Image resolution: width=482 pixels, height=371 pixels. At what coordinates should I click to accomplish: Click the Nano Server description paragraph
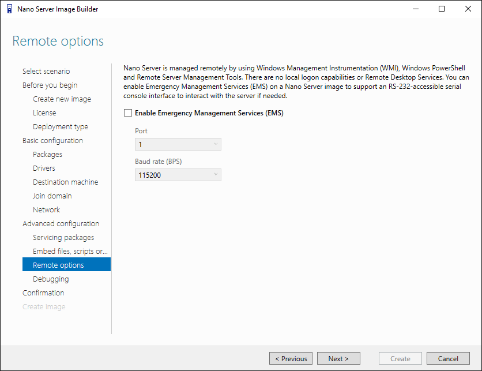(296, 82)
